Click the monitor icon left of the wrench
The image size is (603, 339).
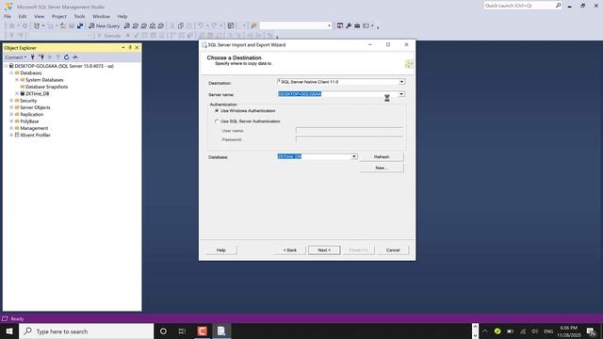(340, 25)
